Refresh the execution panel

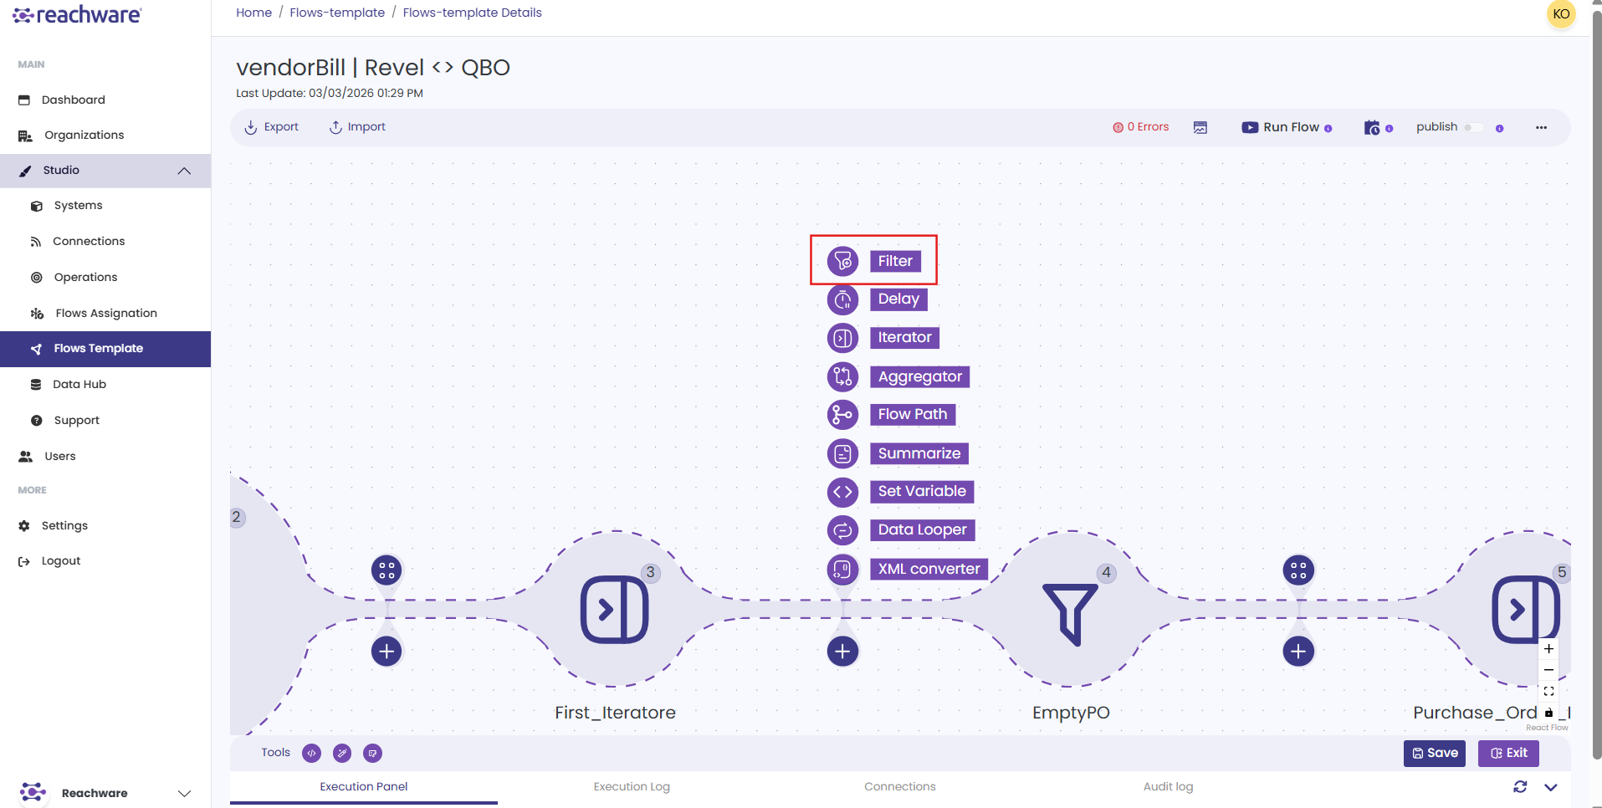click(x=1520, y=786)
